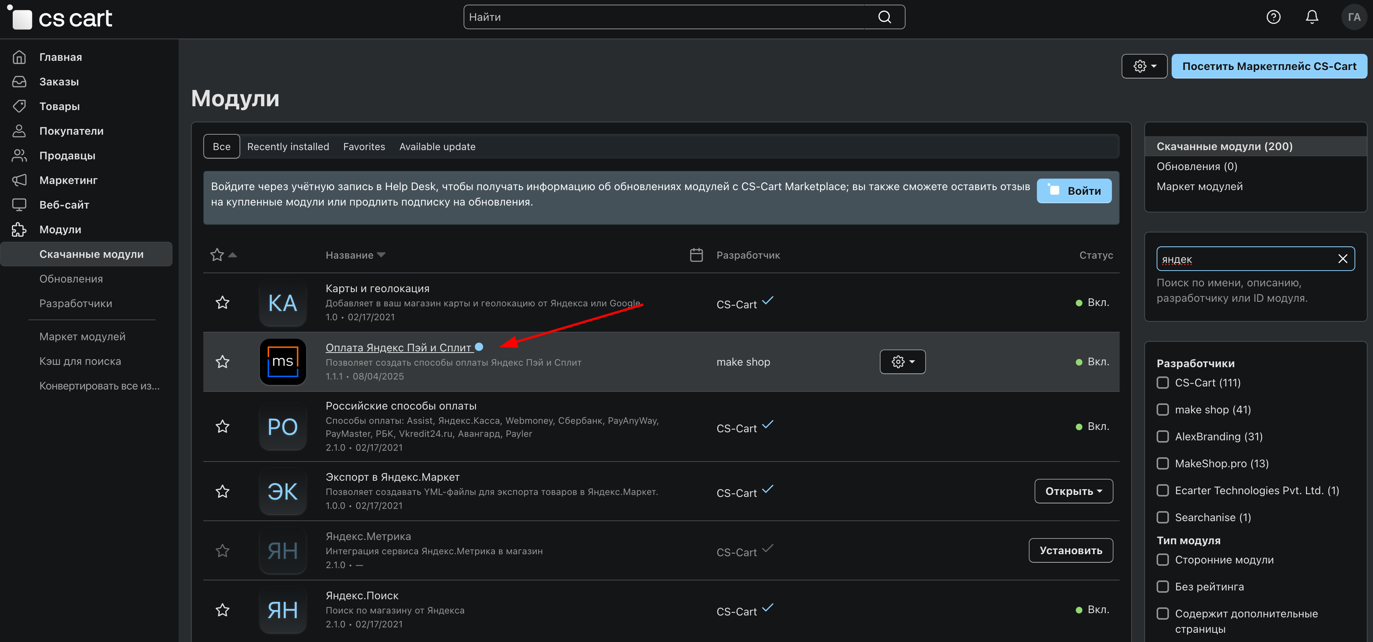This screenshot has width=1373, height=642.
Task: Click the calendar sort icon in table header
Action: click(x=696, y=255)
